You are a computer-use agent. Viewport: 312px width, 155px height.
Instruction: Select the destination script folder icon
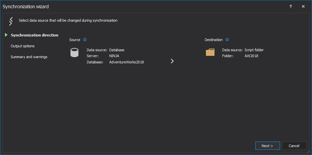(210, 53)
